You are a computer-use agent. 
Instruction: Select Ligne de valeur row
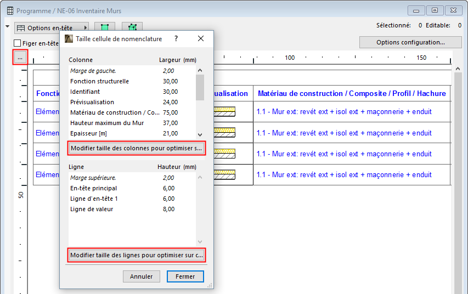(132, 209)
